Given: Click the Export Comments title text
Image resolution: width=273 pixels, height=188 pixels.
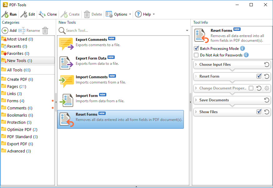Looking at the screenshot, I should pos(91,40).
